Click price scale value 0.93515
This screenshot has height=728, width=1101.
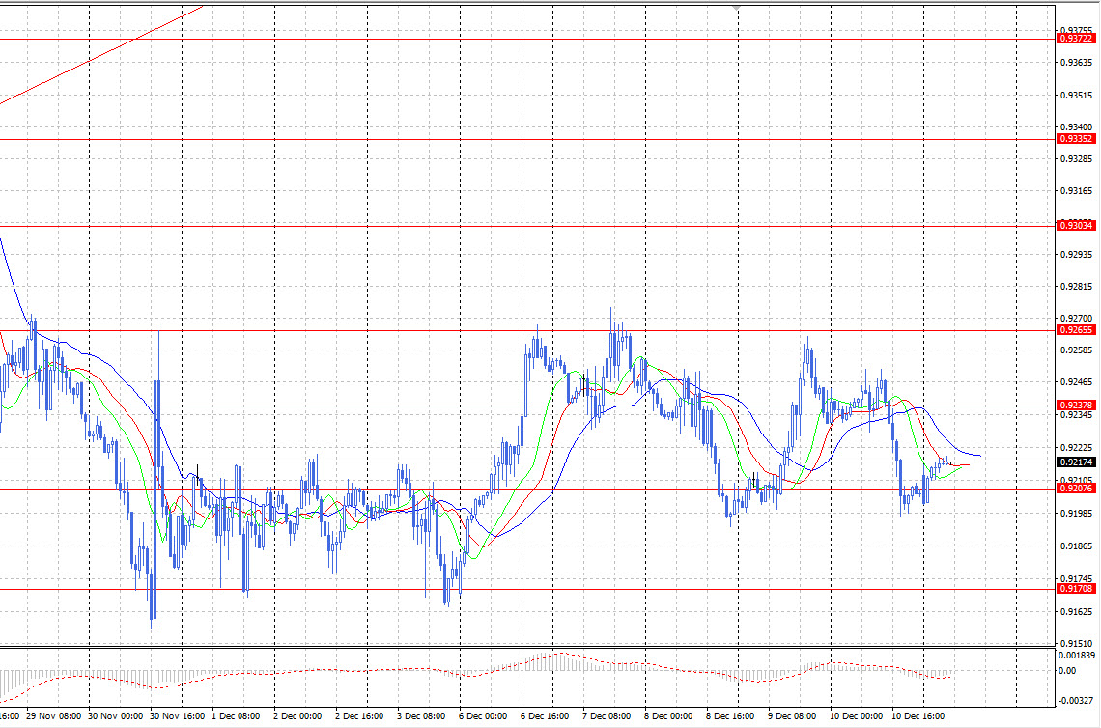(x=1077, y=95)
